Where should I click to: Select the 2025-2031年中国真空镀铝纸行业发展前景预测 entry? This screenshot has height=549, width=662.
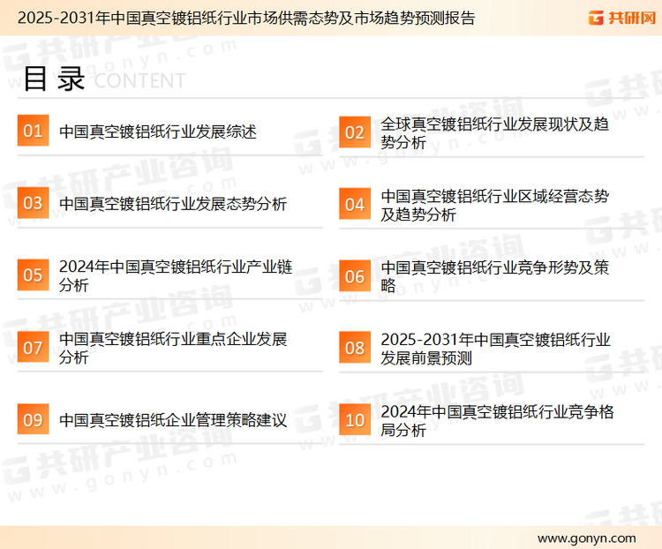point(495,349)
